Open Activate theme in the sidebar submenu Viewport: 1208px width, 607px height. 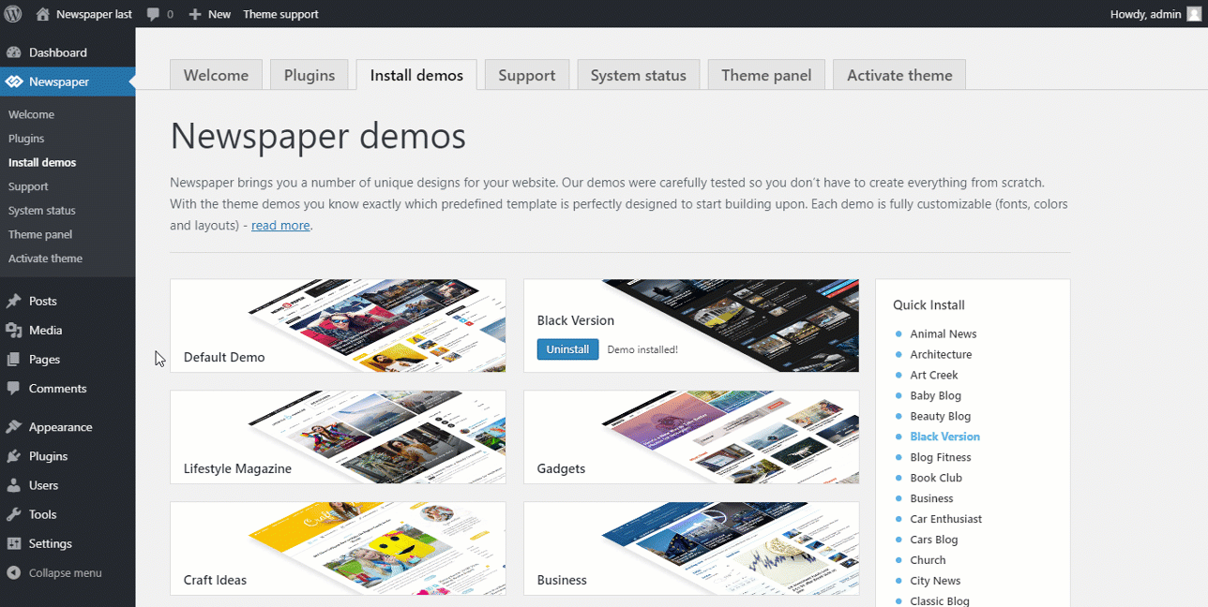[45, 259]
